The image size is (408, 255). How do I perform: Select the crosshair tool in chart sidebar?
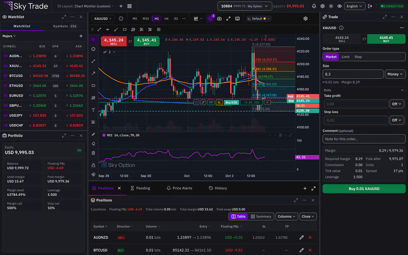[93, 49]
